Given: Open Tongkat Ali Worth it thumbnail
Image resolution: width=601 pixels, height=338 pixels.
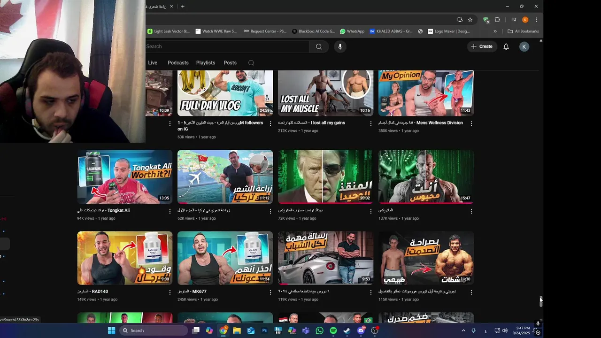Looking at the screenshot, I should (124, 177).
